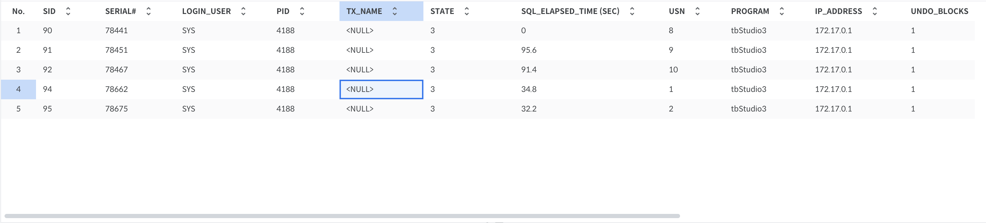986x223 pixels.
Task: Sort by LOGIN_USER using its arrows
Action: 243,12
